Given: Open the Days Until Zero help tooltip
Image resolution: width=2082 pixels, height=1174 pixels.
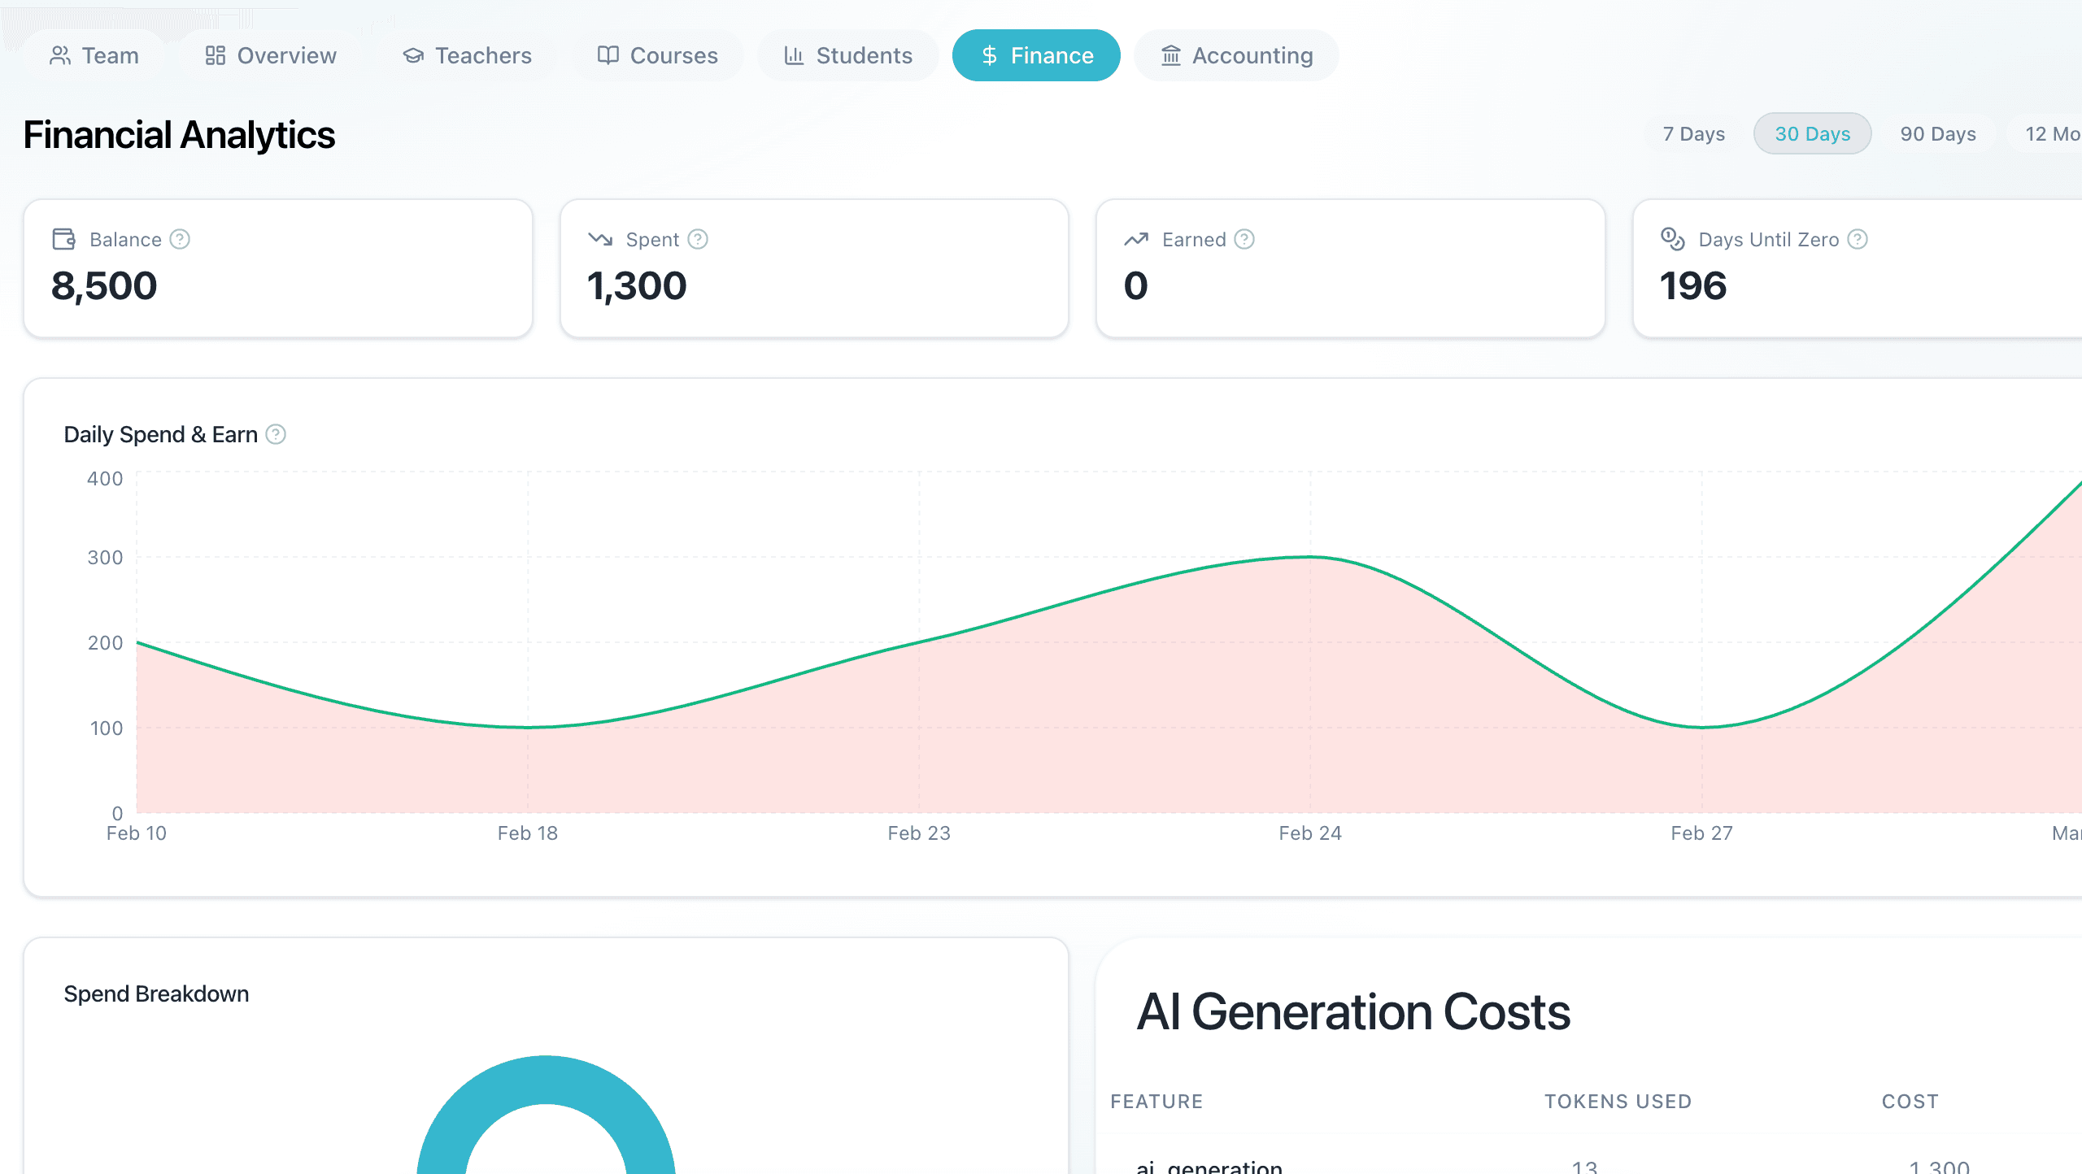Looking at the screenshot, I should pos(1858,239).
